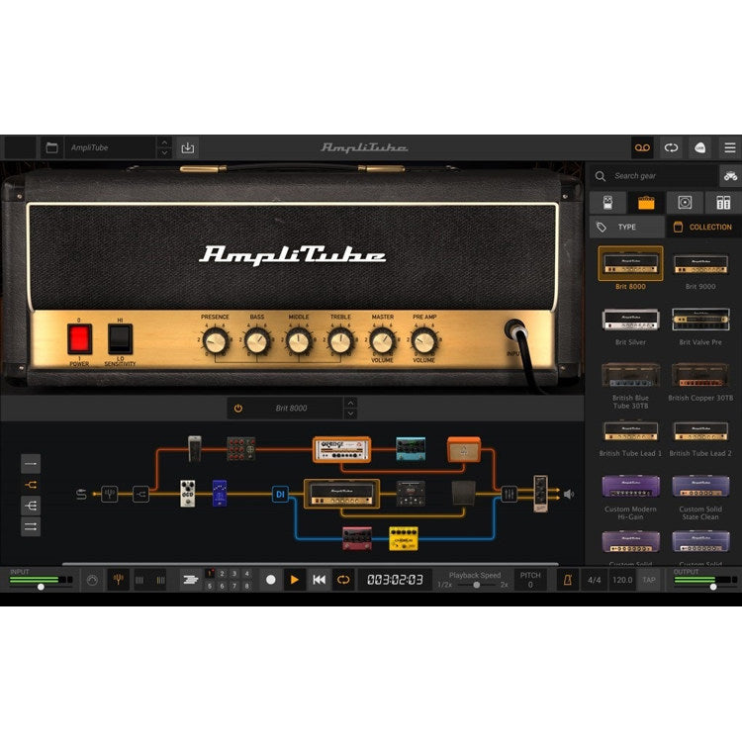
Task: Click the save preset download icon
Action: click(x=188, y=148)
